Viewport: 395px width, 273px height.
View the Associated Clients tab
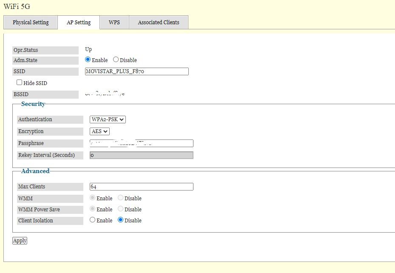(159, 23)
